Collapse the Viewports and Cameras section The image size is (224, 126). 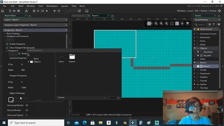coord(5,36)
